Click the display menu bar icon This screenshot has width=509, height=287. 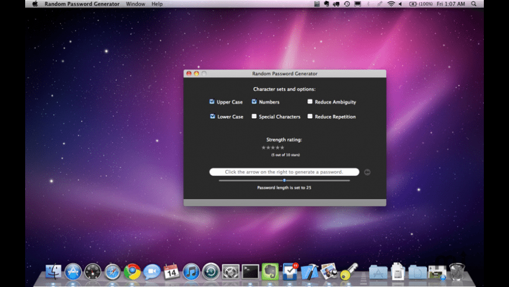pyautogui.click(x=357, y=4)
